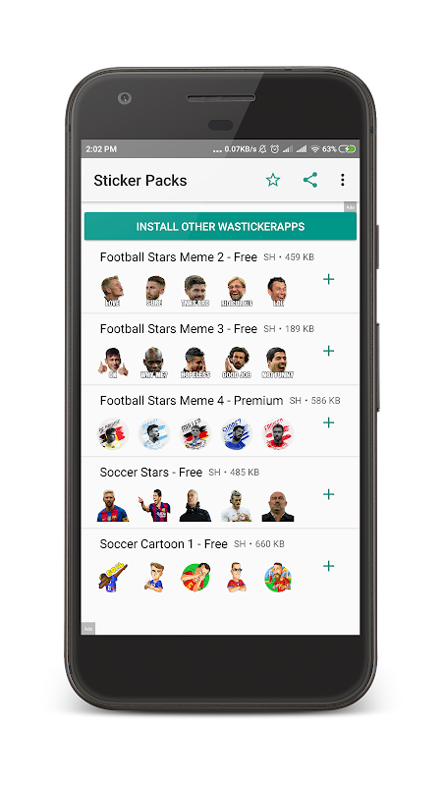Open the share icon in toolbar
Screen dimensions: 444x786
point(310,180)
